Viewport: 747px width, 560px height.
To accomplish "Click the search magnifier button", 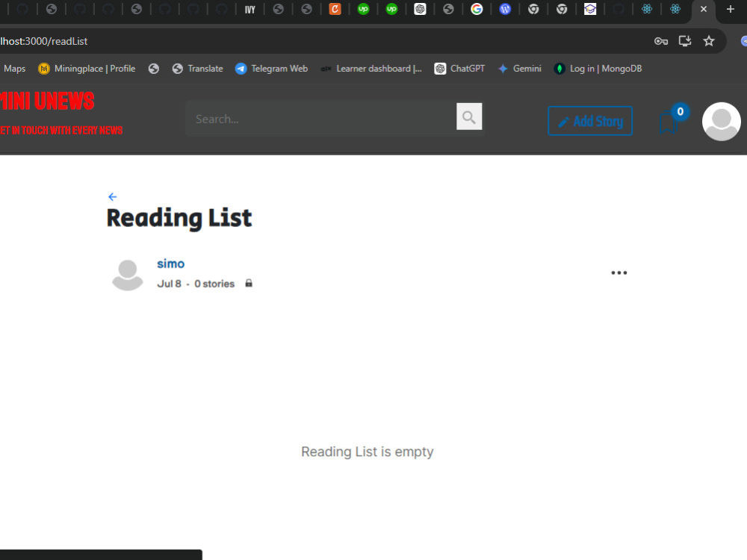I will click(469, 116).
